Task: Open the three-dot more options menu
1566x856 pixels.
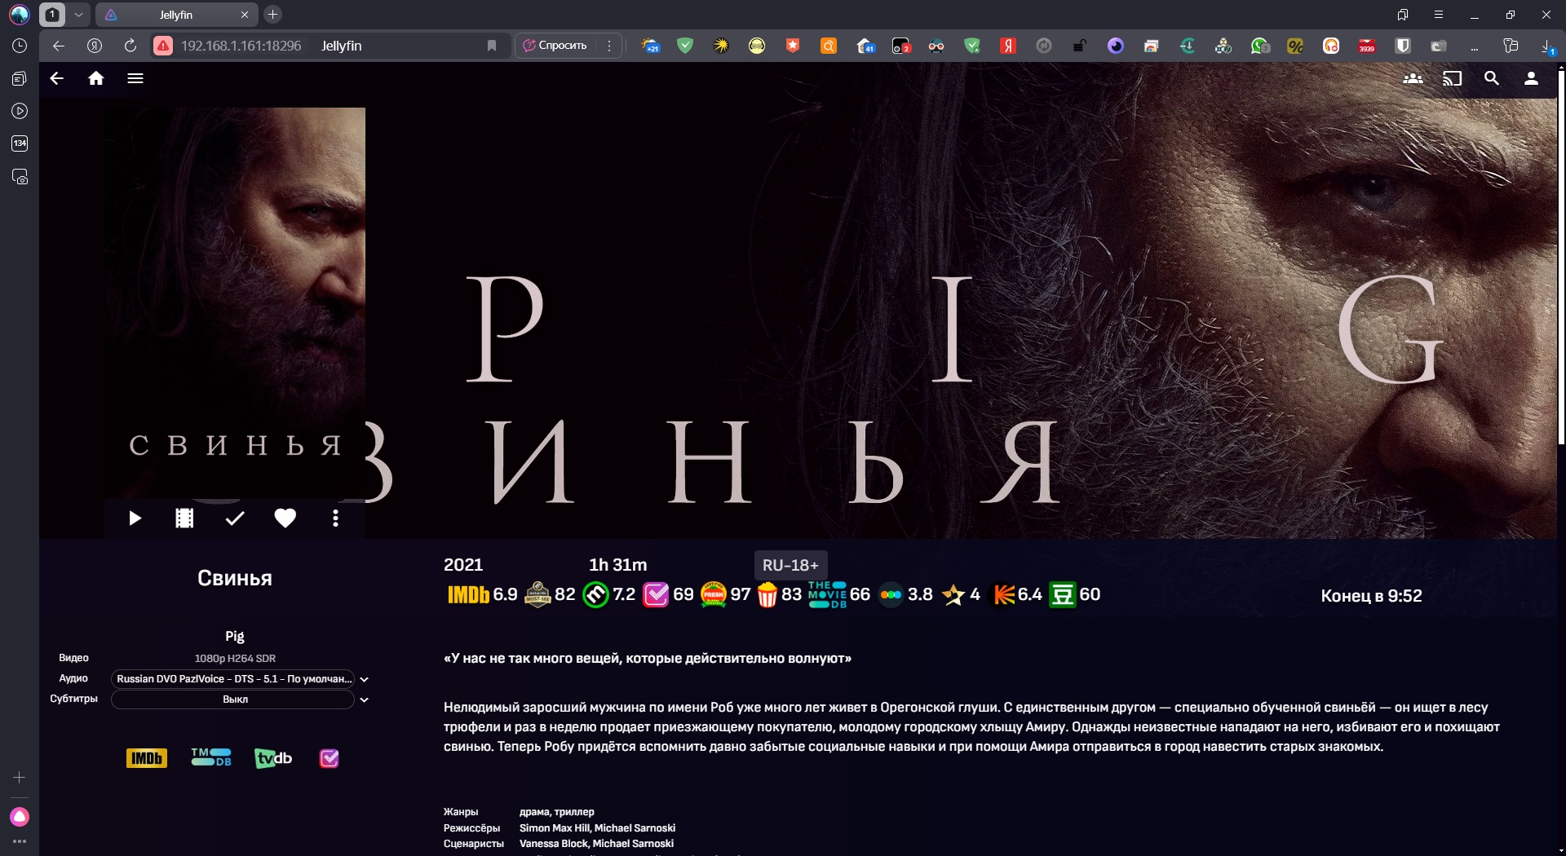Action: point(335,518)
